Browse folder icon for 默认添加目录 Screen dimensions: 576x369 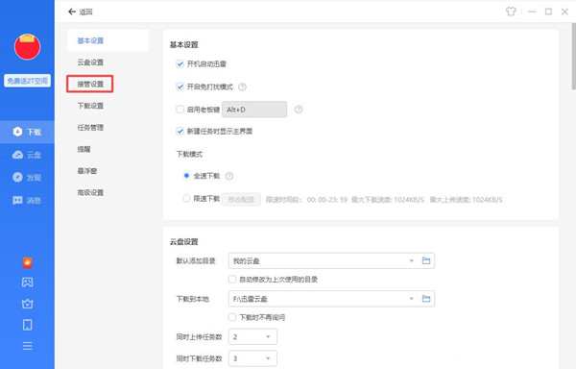click(426, 260)
